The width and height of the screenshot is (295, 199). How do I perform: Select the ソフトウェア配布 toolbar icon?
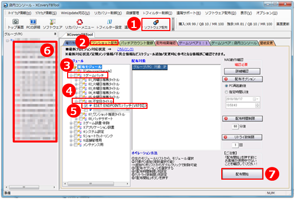pos(156,24)
